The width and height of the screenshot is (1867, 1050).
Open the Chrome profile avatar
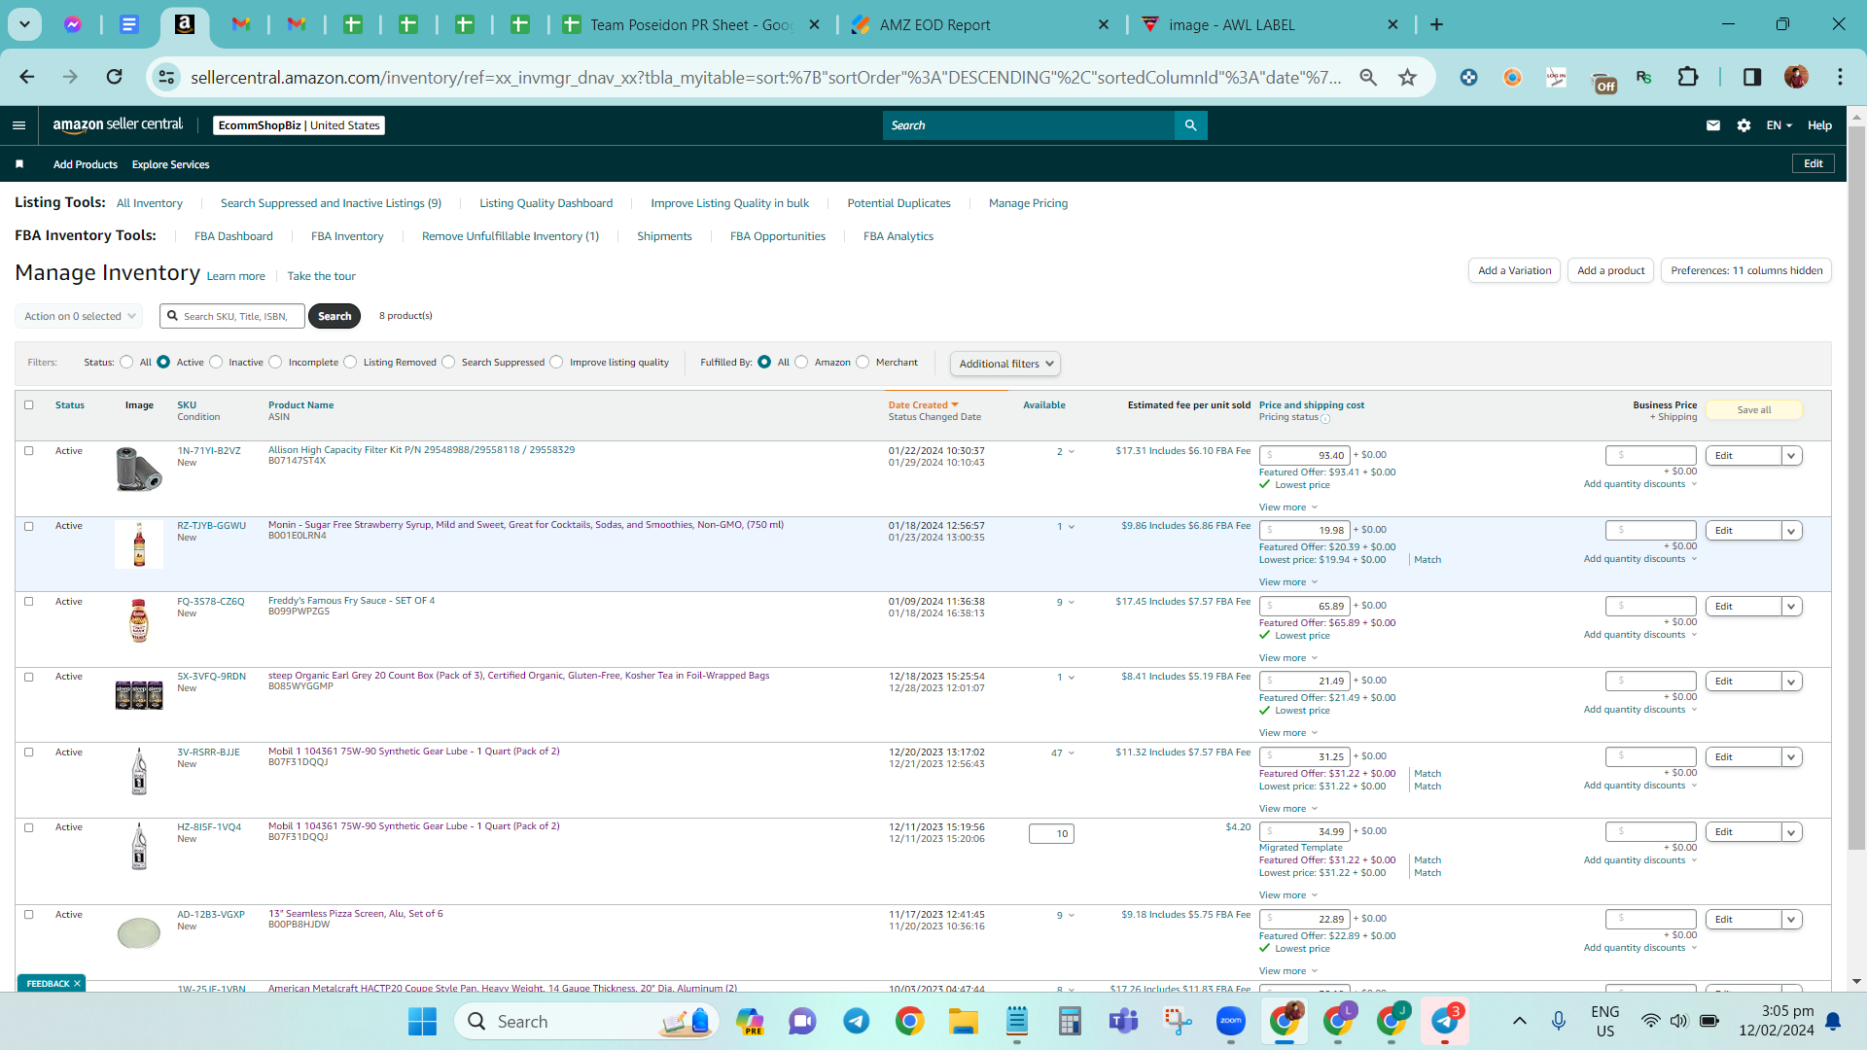1796,77
